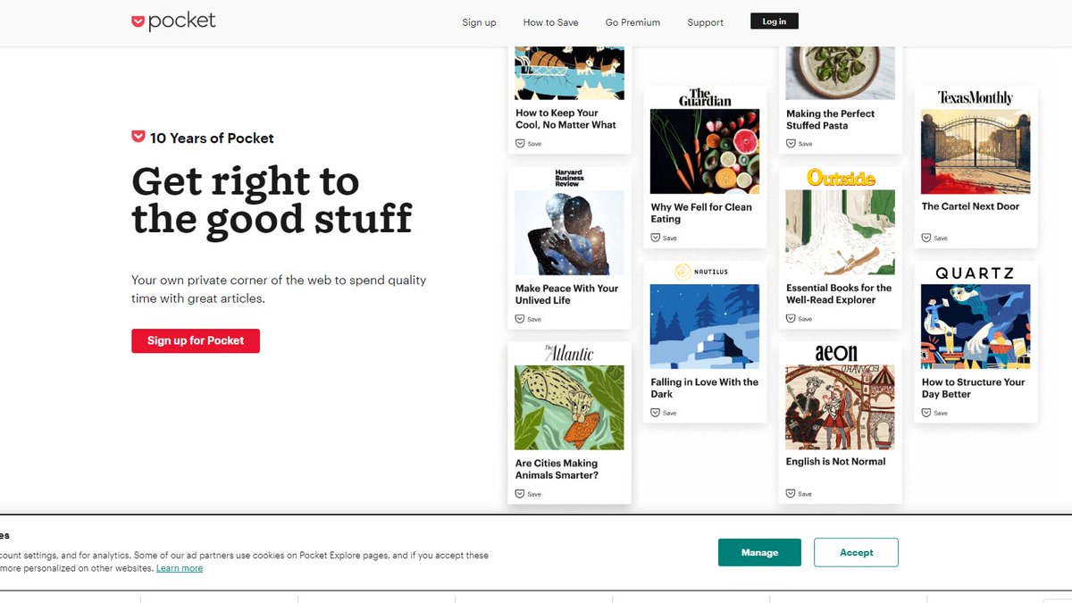Open How to Structure Your Day Better title
1072x603 pixels.
point(973,388)
